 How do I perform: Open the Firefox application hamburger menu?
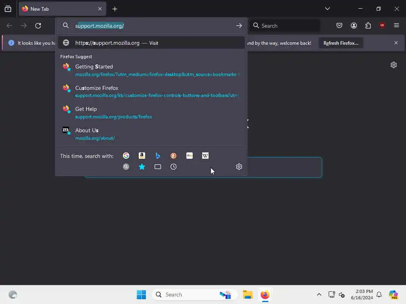click(396, 25)
